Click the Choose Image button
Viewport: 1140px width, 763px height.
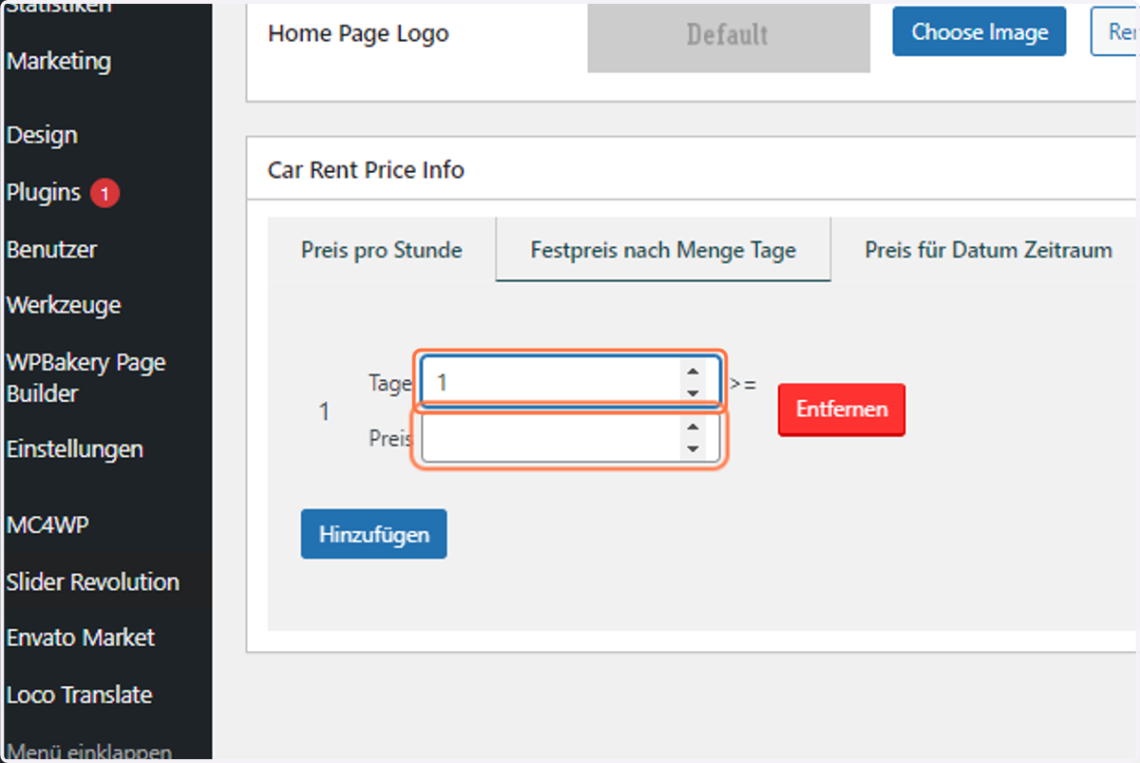pos(979,32)
